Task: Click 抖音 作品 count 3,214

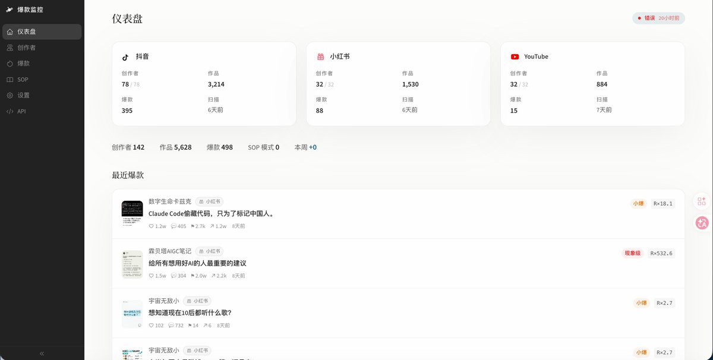Action: coord(216,84)
